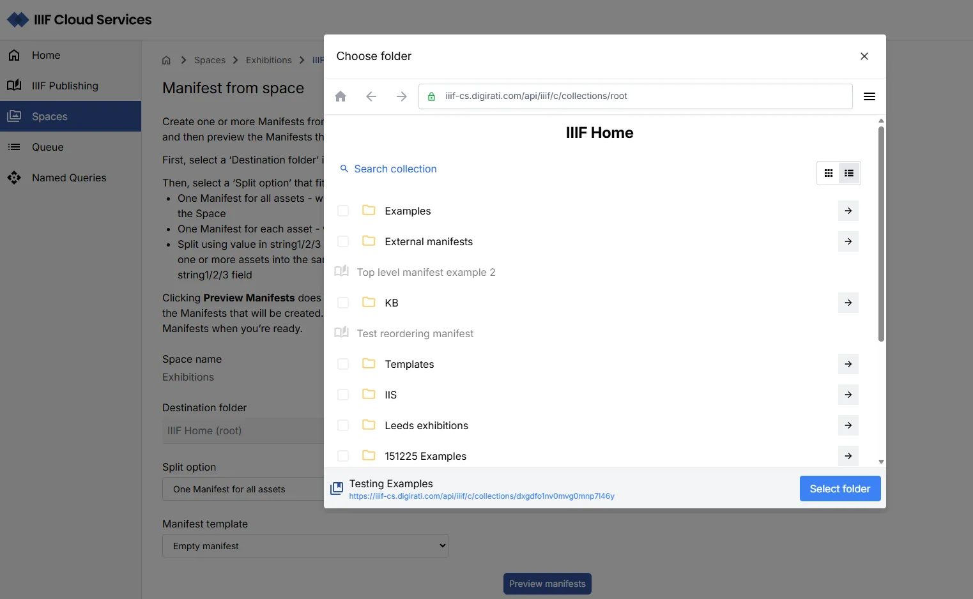Switch to grid view
This screenshot has width=973, height=599.
point(829,173)
